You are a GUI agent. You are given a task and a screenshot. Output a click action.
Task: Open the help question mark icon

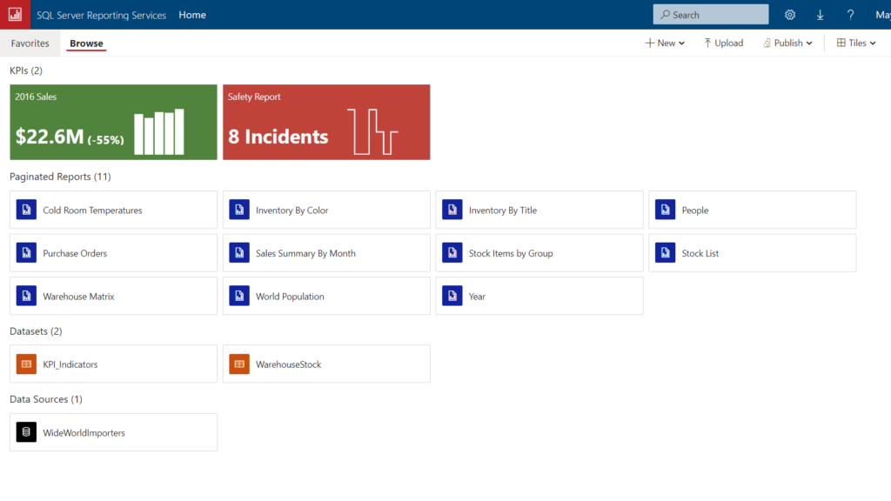click(850, 15)
